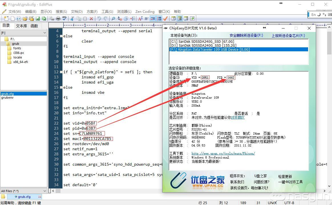The image size is (332, 205).
Task: Toggle line number display in the toolbar
Action: pyautogui.click(x=159, y=19)
